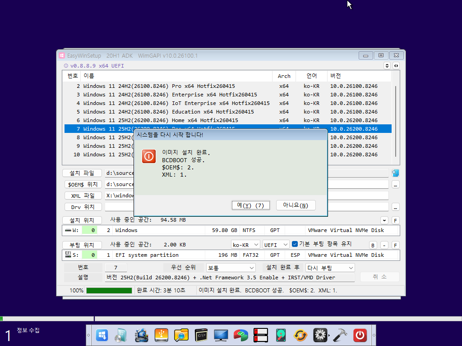Open the gear settings dock icon
The width and height of the screenshot is (462, 346).
click(x=320, y=335)
